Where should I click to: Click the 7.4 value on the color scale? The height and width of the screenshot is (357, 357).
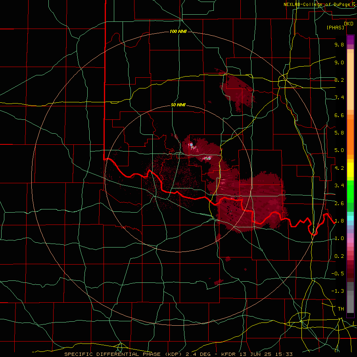(x=339, y=98)
